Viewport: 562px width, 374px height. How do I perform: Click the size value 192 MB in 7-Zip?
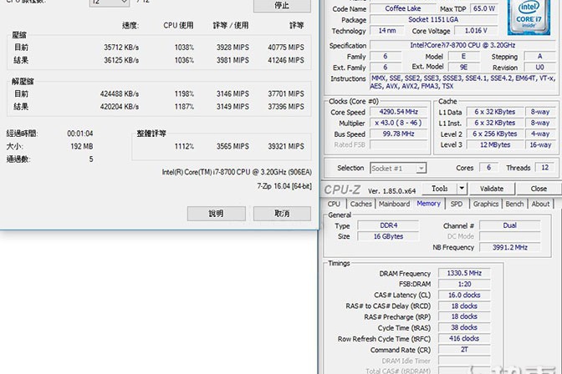pos(82,146)
